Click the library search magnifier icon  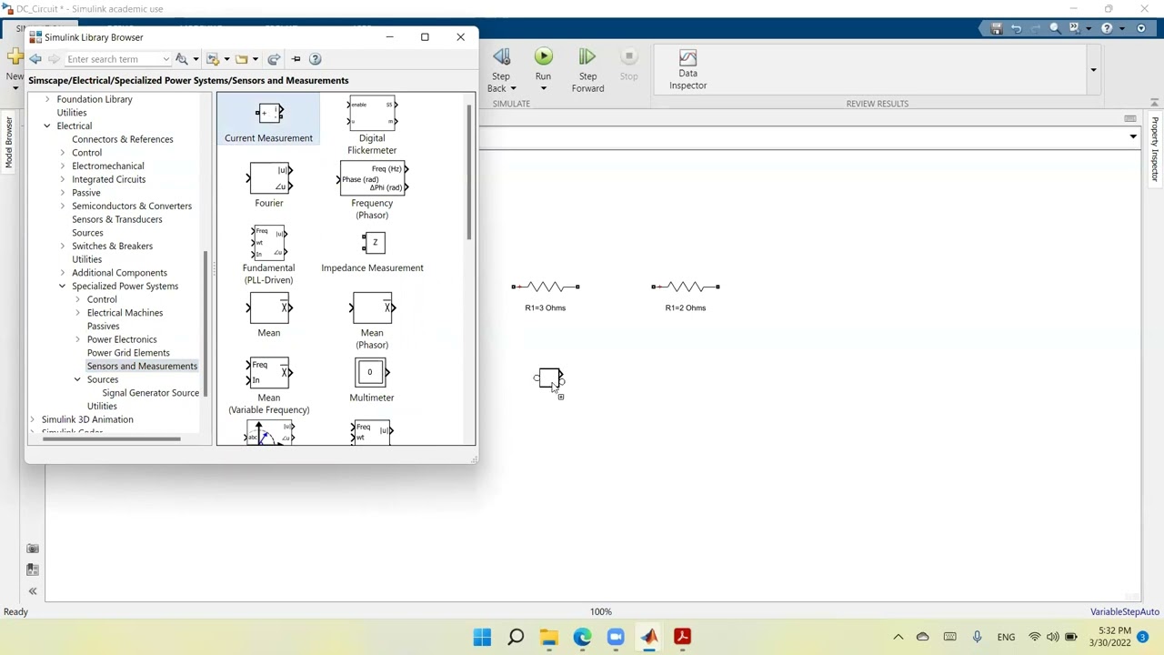(x=182, y=59)
